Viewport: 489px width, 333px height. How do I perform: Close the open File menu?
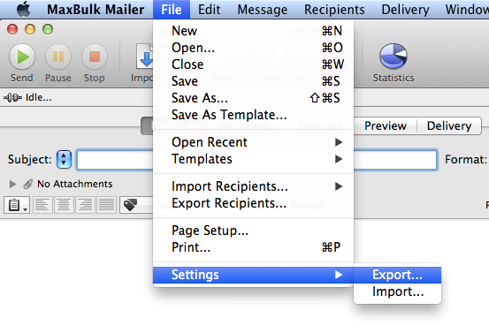[x=172, y=10]
